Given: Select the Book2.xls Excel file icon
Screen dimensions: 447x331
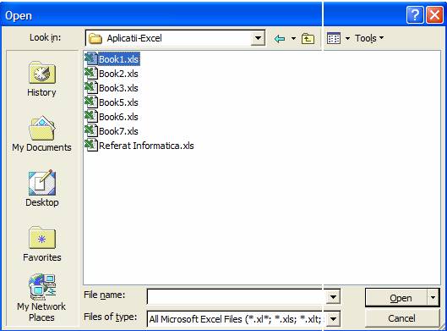Looking at the screenshot, I should [91, 74].
